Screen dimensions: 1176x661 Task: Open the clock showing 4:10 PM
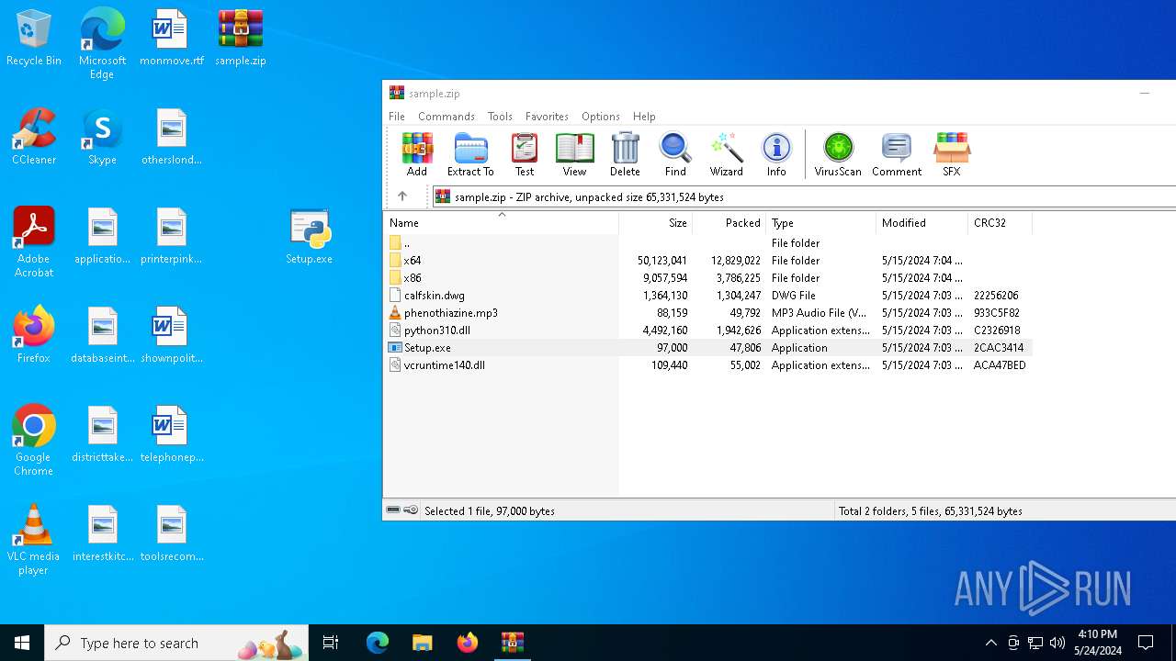[x=1098, y=643]
